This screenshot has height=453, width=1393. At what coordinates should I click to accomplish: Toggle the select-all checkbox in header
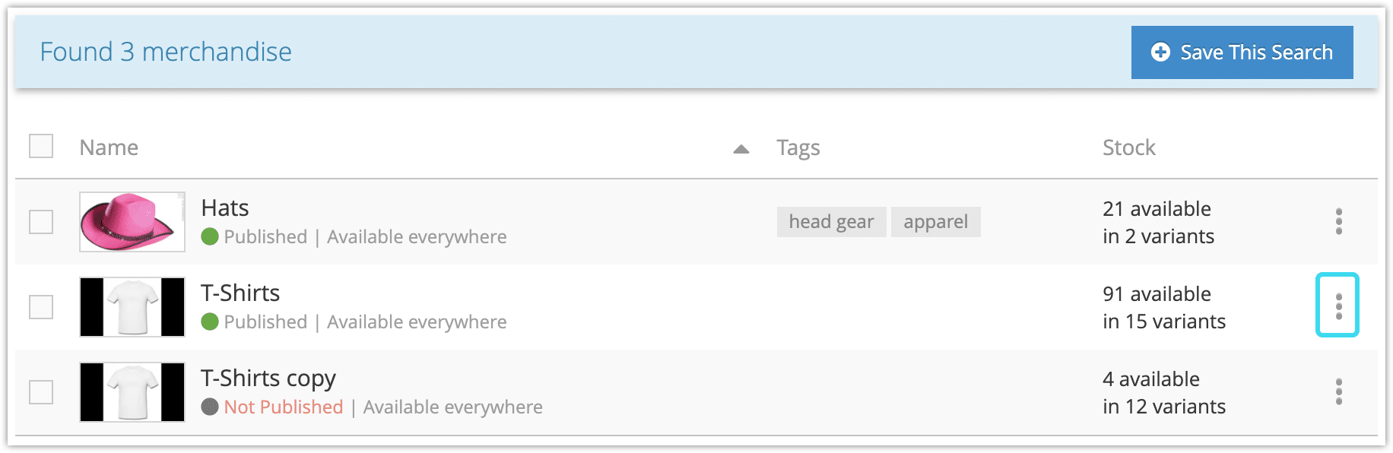pos(41,146)
